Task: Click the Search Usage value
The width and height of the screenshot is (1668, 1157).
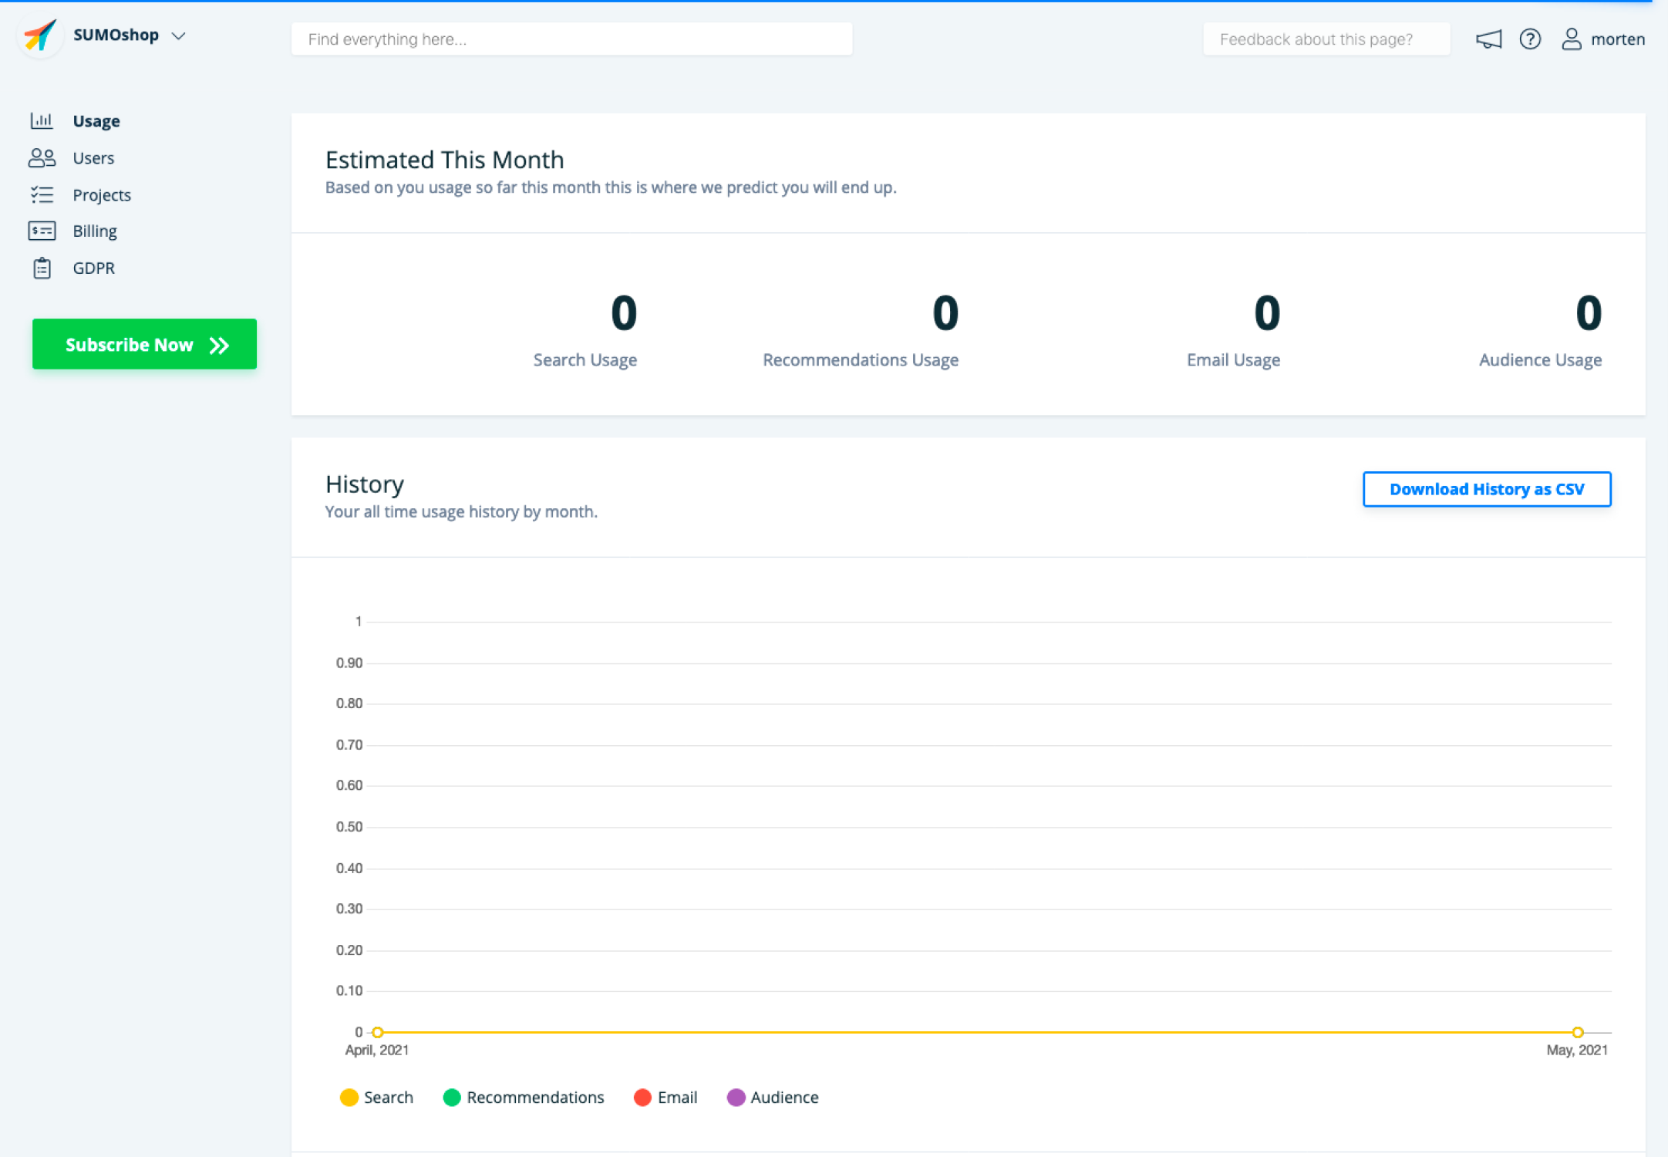Action: (624, 313)
